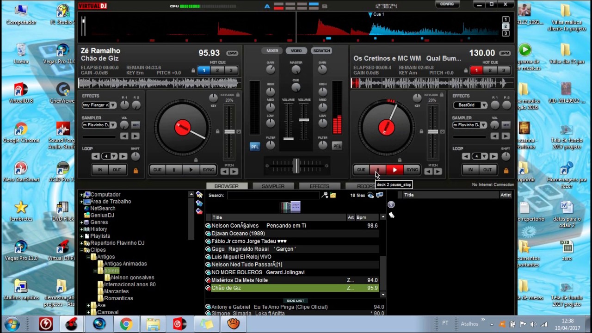Click the search options magnifier icon
This screenshot has height=333, width=592.
coord(325,195)
